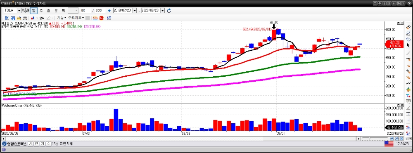The image size is (413, 153).
Task: Open the start date 2019/07/23 dropdown
Action: [x=135, y=10]
